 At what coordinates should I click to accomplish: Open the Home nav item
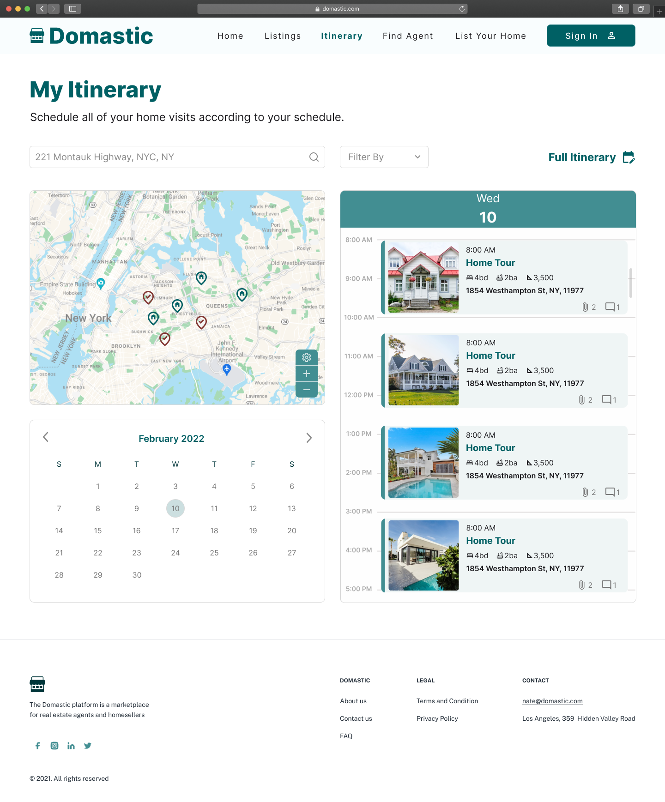pyautogui.click(x=230, y=36)
